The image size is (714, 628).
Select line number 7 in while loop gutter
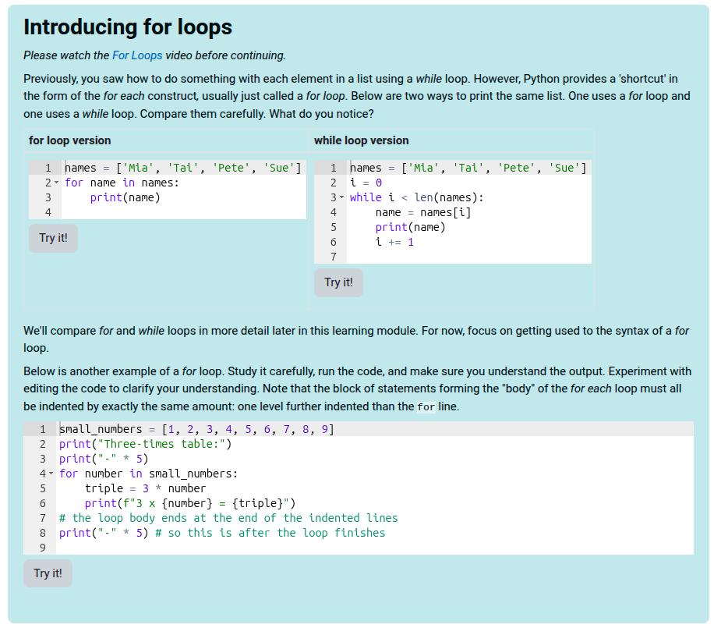333,257
